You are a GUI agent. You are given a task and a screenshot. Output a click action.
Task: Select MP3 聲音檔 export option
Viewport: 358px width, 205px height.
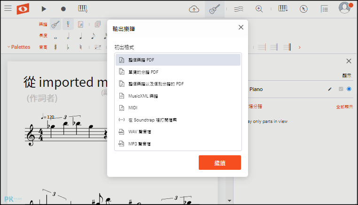(x=178, y=144)
